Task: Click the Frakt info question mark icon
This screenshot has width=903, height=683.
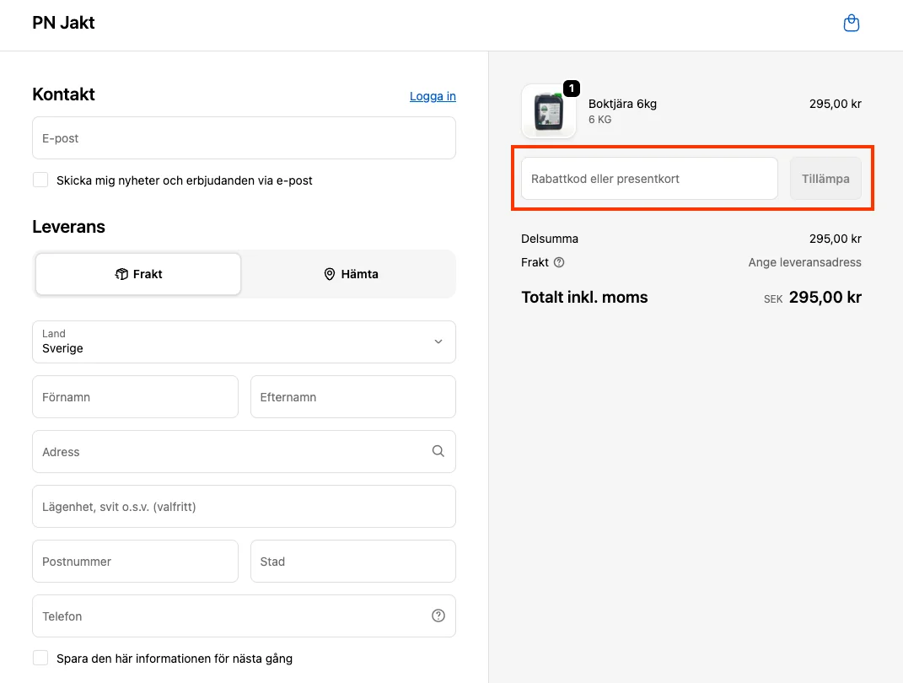Action: pyautogui.click(x=559, y=262)
